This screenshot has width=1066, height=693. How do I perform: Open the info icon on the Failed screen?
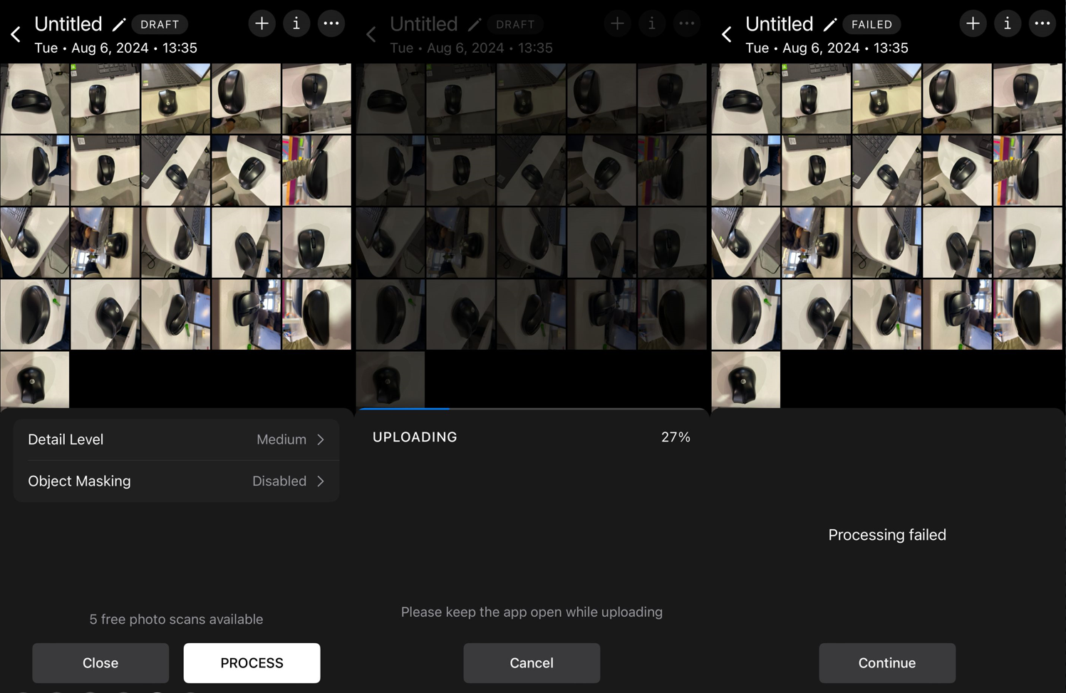(1008, 24)
